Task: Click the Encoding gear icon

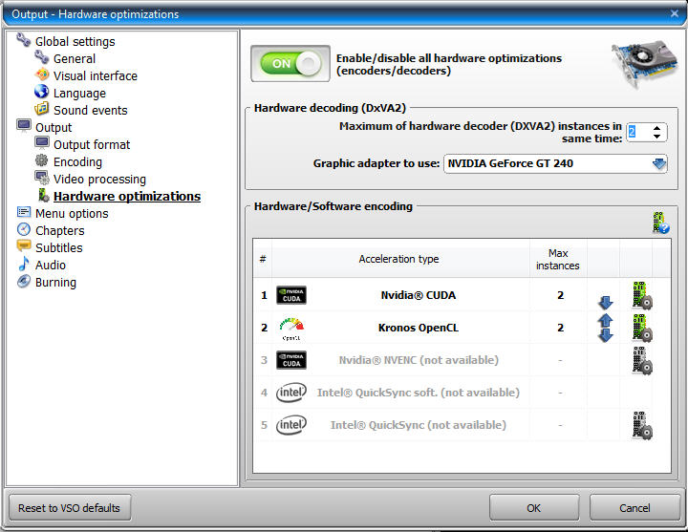Action: click(x=42, y=160)
